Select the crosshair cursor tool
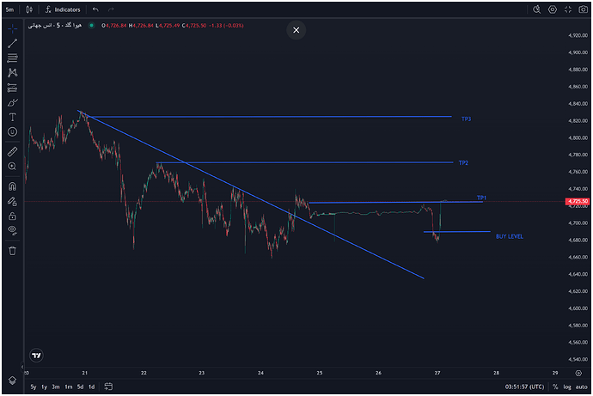Viewport: 593px width, 396px height. coord(13,28)
